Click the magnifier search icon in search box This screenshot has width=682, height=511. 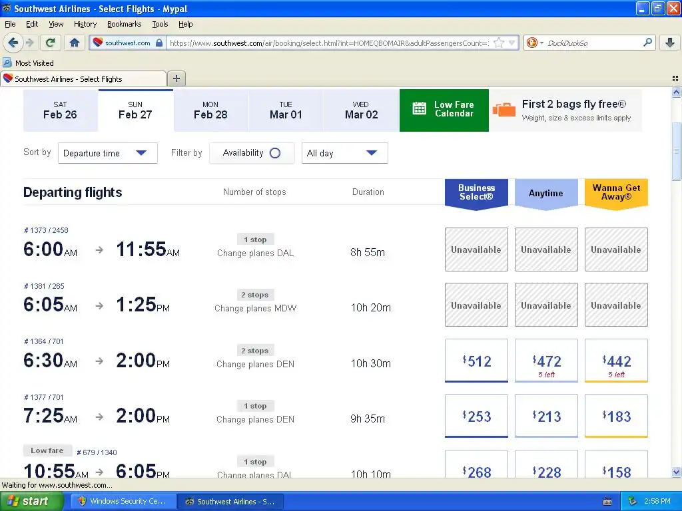click(647, 42)
